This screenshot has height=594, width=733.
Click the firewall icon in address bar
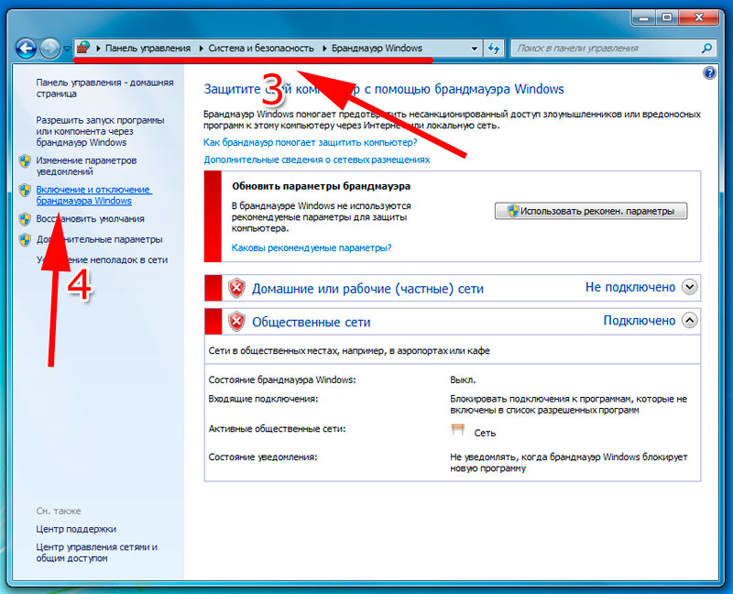click(x=83, y=48)
